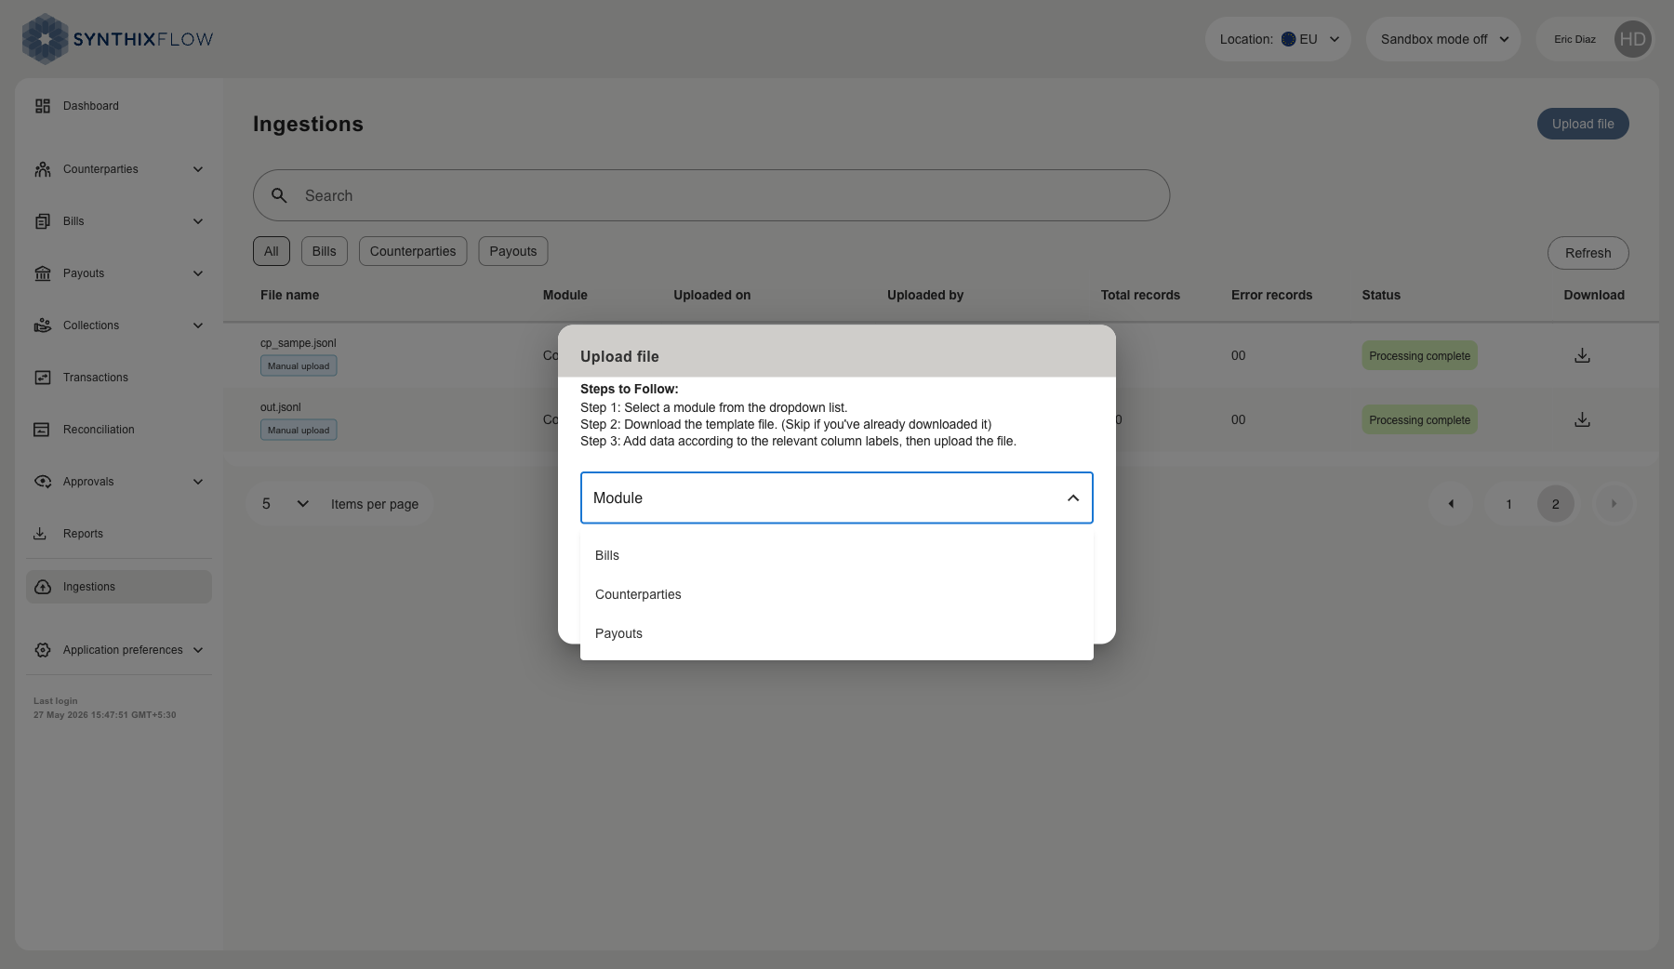Click the Search input field
1674x969 pixels.
coord(711,195)
